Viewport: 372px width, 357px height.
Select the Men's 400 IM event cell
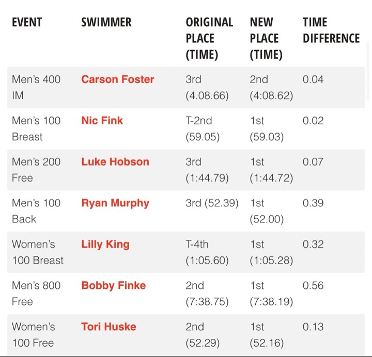36,87
